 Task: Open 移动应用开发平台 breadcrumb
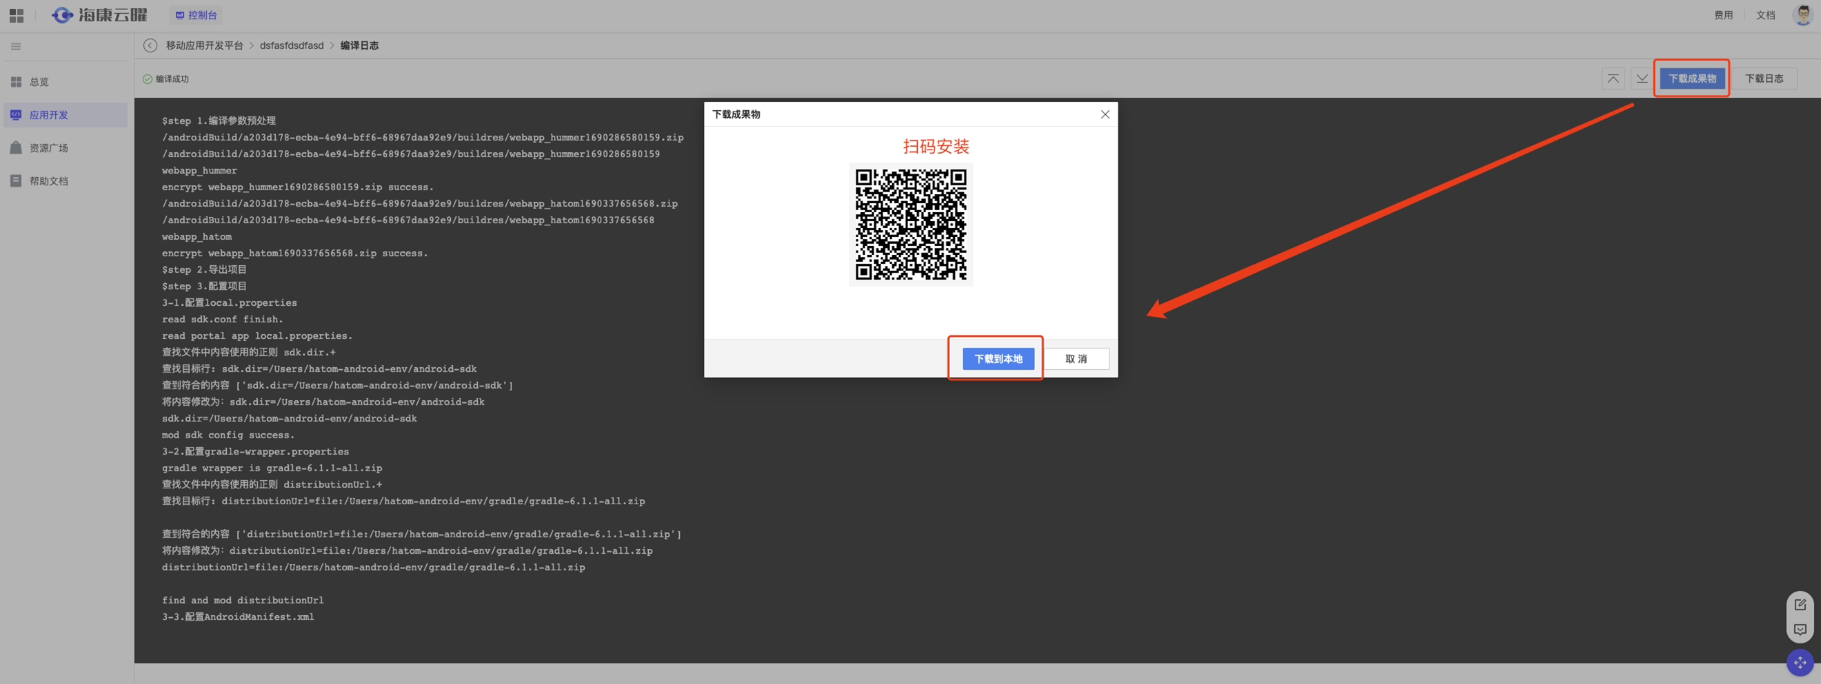pos(204,45)
